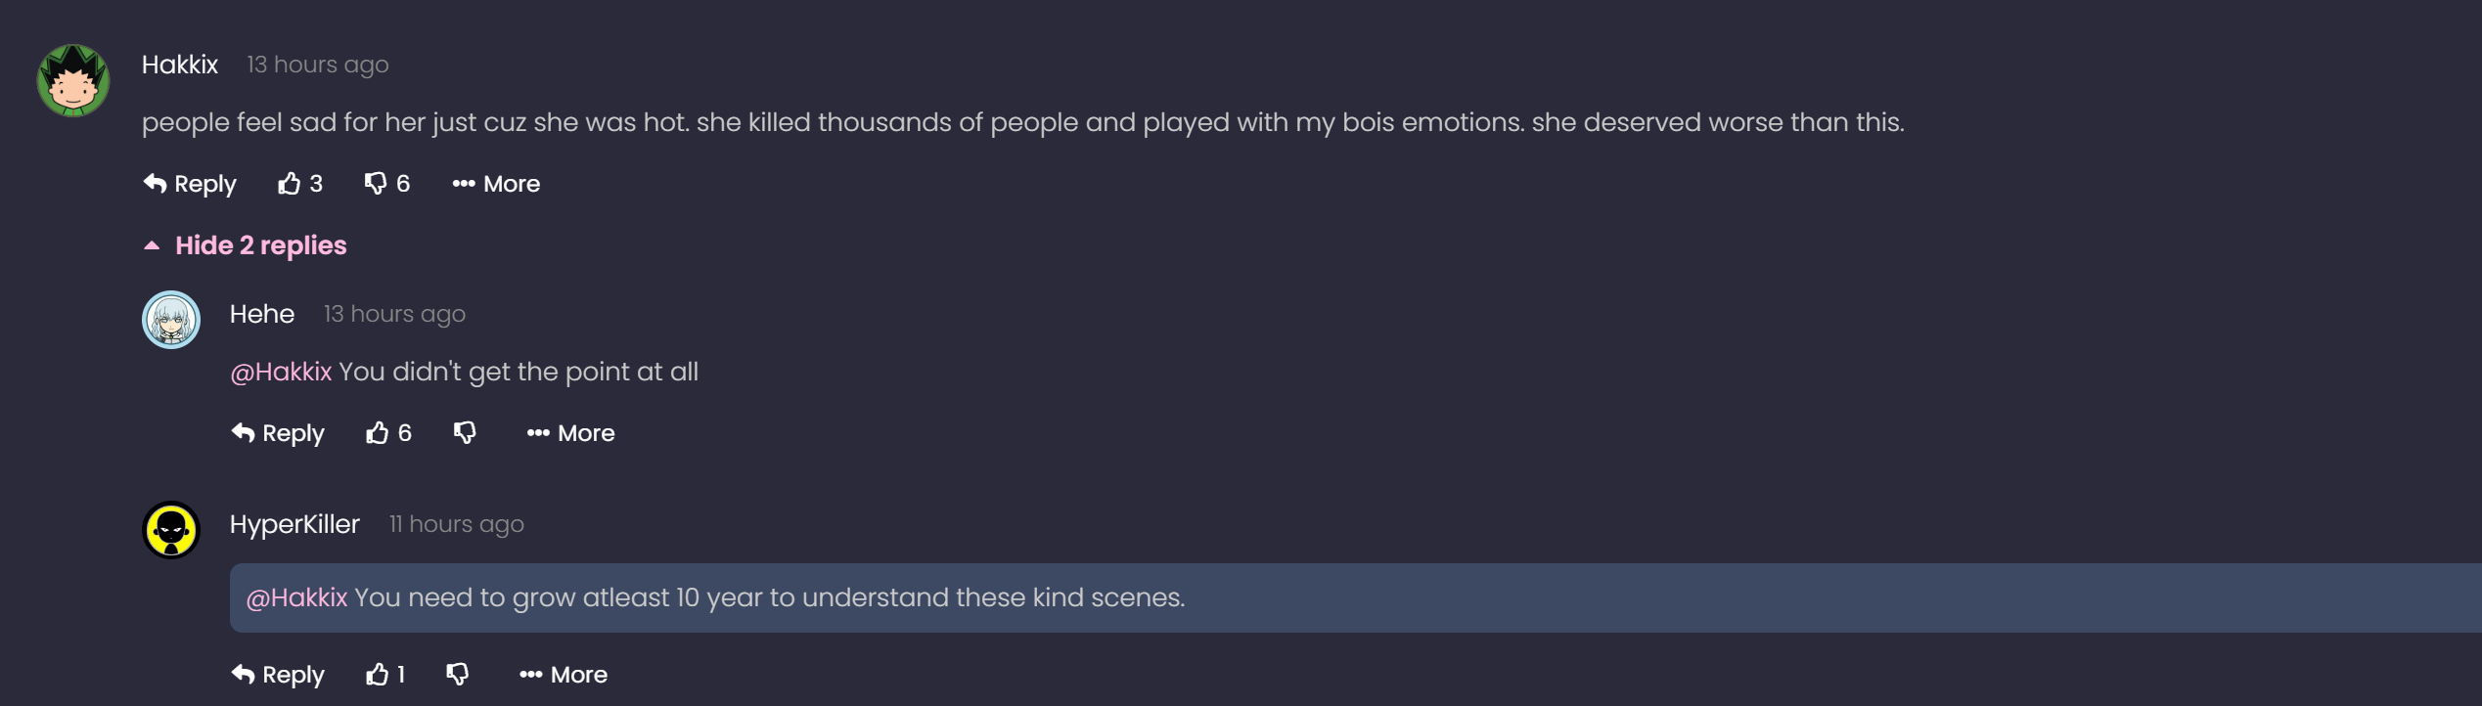Open More options on HyperKiller's reply
The height and width of the screenshot is (706, 2482).
point(564,675)
